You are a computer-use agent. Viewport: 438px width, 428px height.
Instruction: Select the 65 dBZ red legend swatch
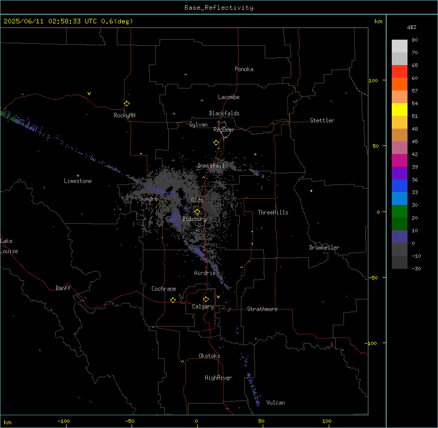(x=399, y=72)
